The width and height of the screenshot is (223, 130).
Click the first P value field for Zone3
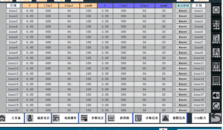[x=30, y=21]
